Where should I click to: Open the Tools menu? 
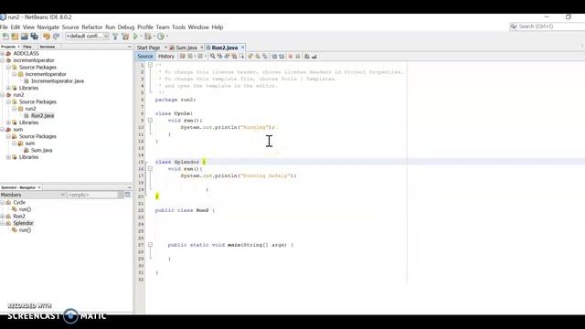point(178,27)
